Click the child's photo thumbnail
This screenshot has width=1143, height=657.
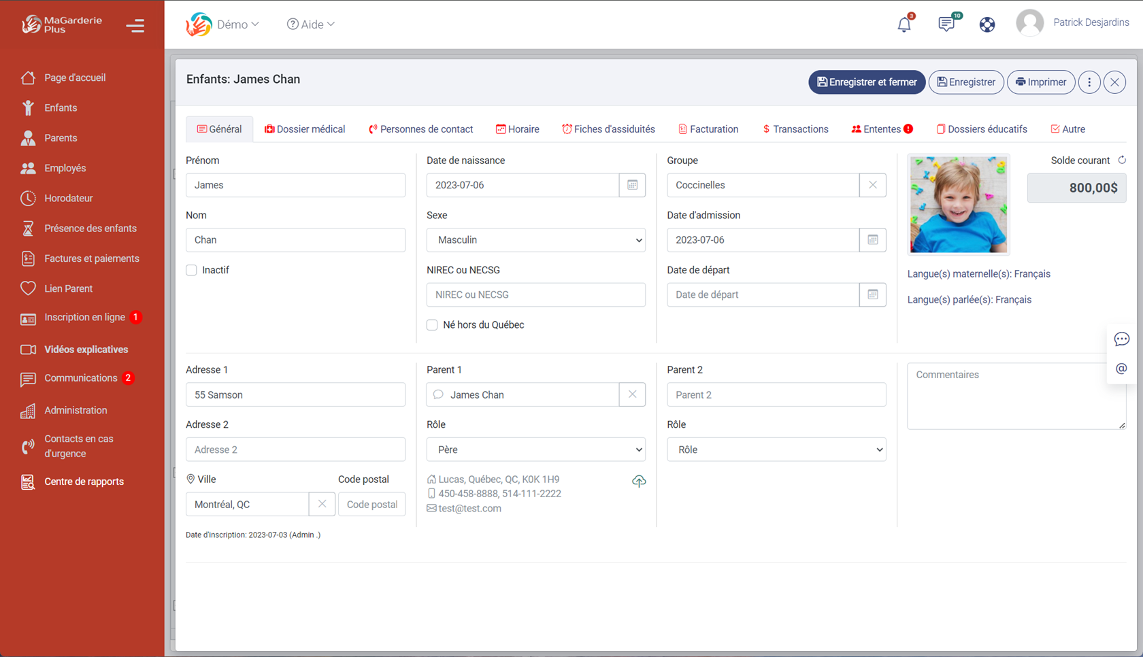pyautogui.click(x=958, y=204)
